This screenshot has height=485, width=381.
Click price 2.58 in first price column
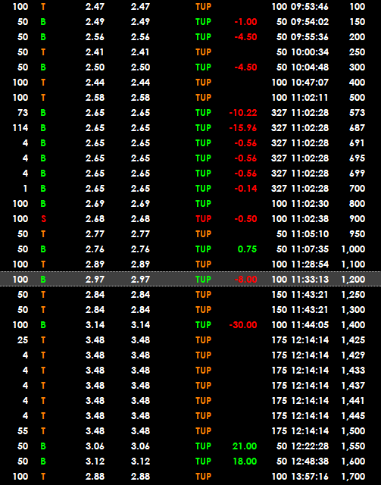[95, 98]
